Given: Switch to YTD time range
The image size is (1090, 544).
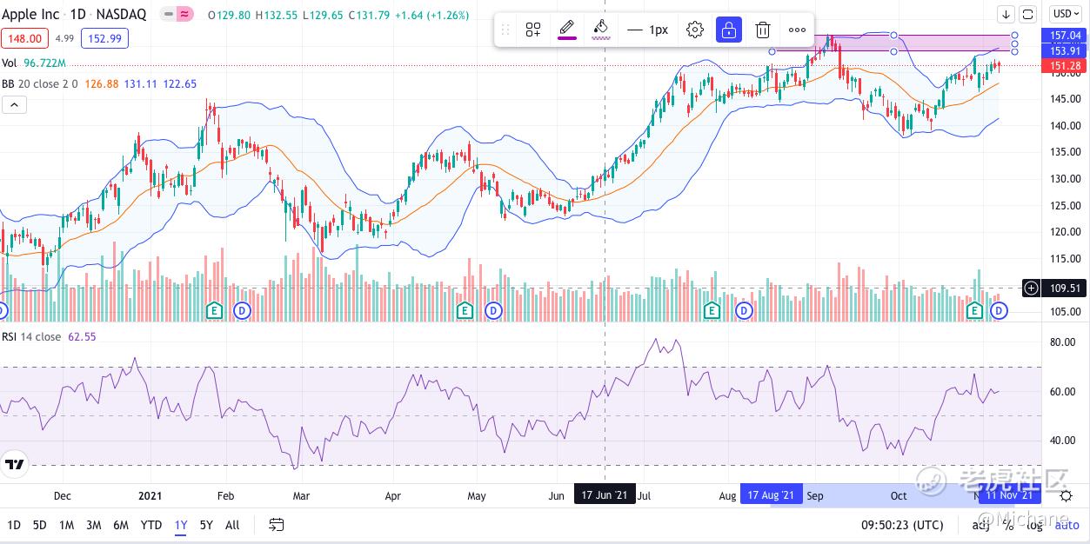Looking at the screenshot, I should 151,525.
